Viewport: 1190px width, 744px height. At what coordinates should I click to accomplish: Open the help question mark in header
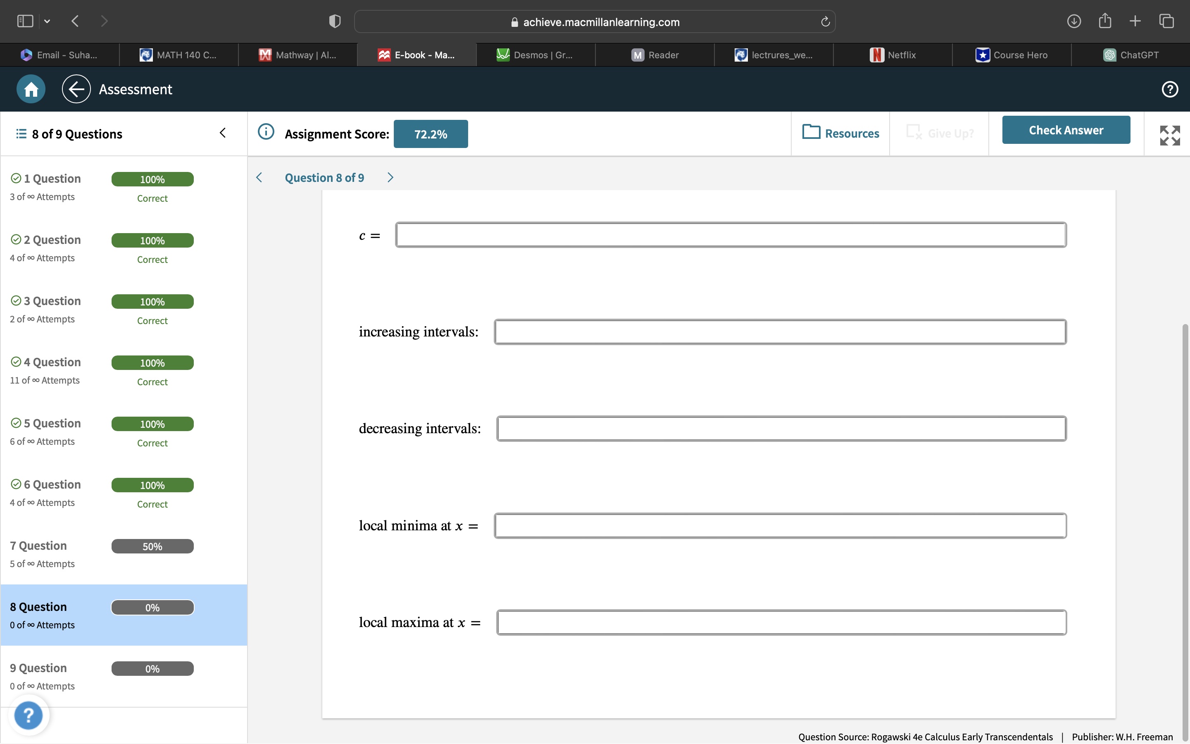[x=1169, y=89]
